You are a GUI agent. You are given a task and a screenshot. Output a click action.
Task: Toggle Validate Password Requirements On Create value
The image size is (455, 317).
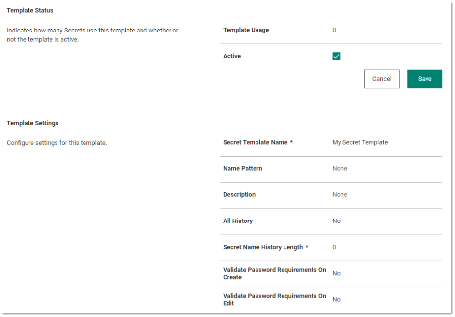(x=336, y=273)
